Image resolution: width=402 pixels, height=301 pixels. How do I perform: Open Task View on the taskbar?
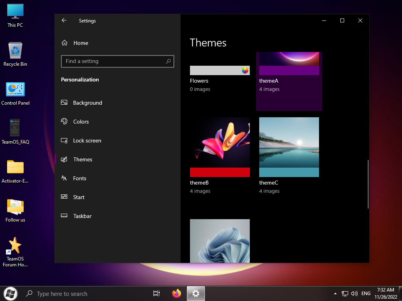pyautogui.click(x=156, y=294)
